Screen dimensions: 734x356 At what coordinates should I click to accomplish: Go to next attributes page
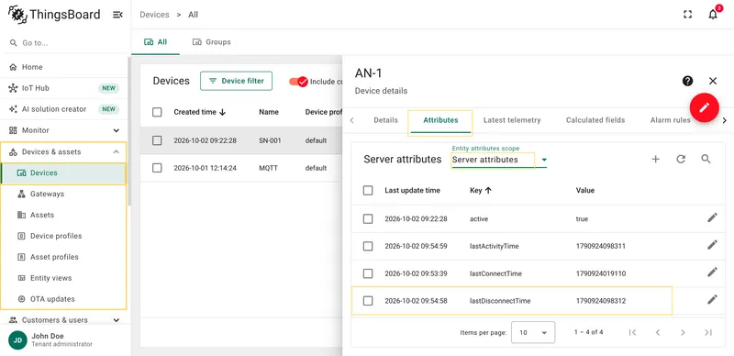(683, 332)
